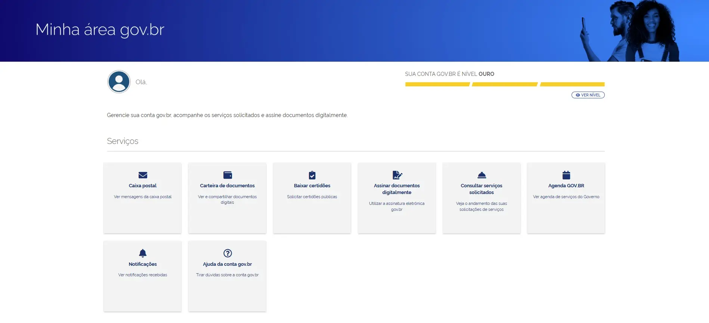Click the Ajuda question mark icon
The height and width of the screenshot is (323, 709).
pyautogui.click(x=227, y=253)
